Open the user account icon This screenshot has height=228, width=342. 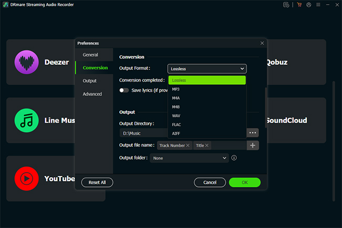click(x=309, y=5)
